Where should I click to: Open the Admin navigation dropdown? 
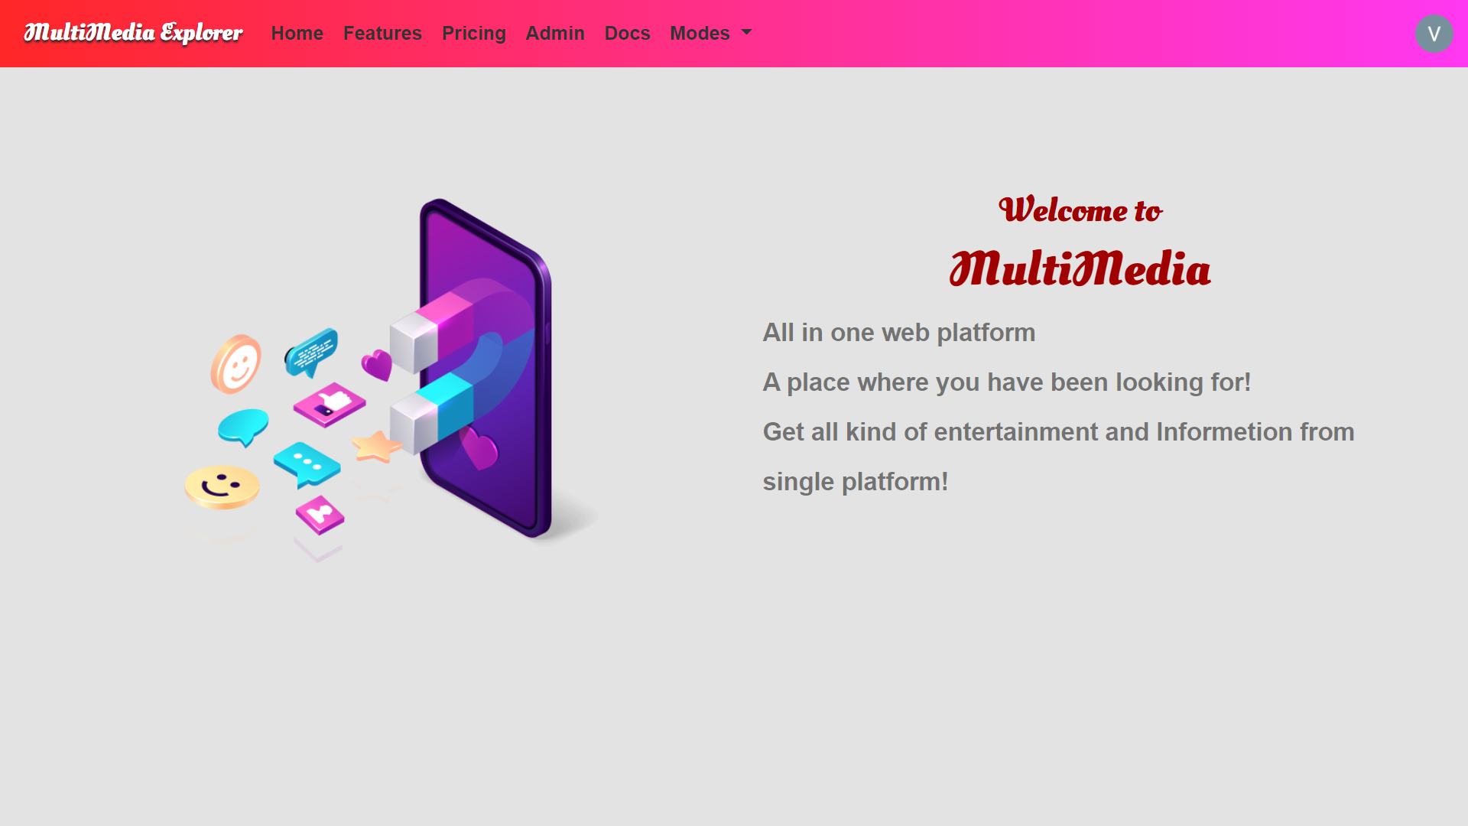(554, 34)
